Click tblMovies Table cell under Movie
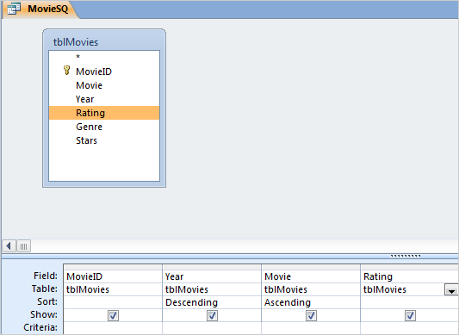Viewport: 459px width, 335px height. click(x=311, y=289)
